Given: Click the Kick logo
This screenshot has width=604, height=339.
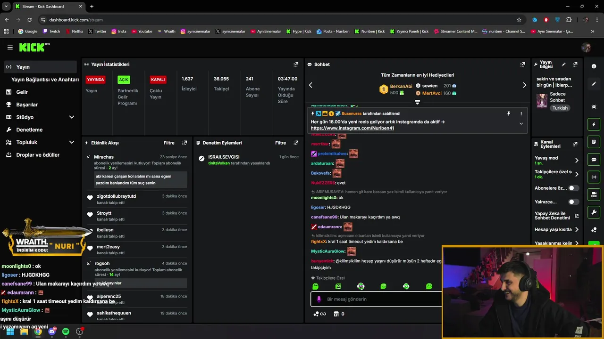Looking at the screenshot, I should [34, 47].
